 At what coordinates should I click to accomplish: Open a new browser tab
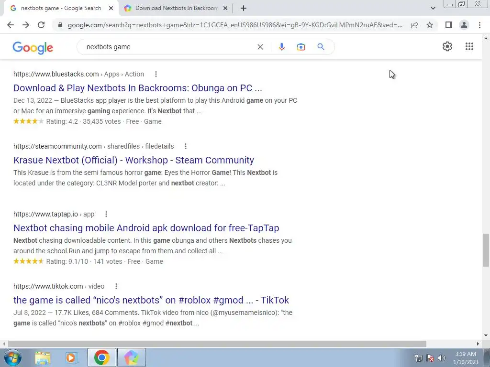pyautogui.click(x=244, y=8)
